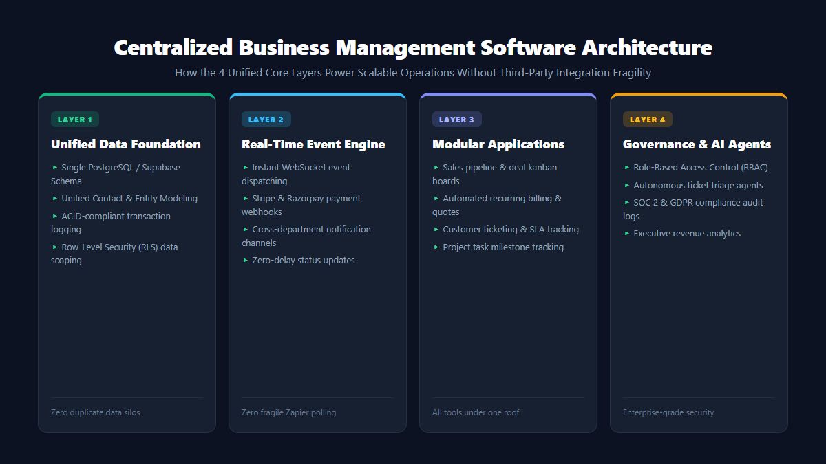Image resolution: width=826 pixels, height=464 pixels.
Task: Select the Modular Applications heading
Action: click(498, 144)
